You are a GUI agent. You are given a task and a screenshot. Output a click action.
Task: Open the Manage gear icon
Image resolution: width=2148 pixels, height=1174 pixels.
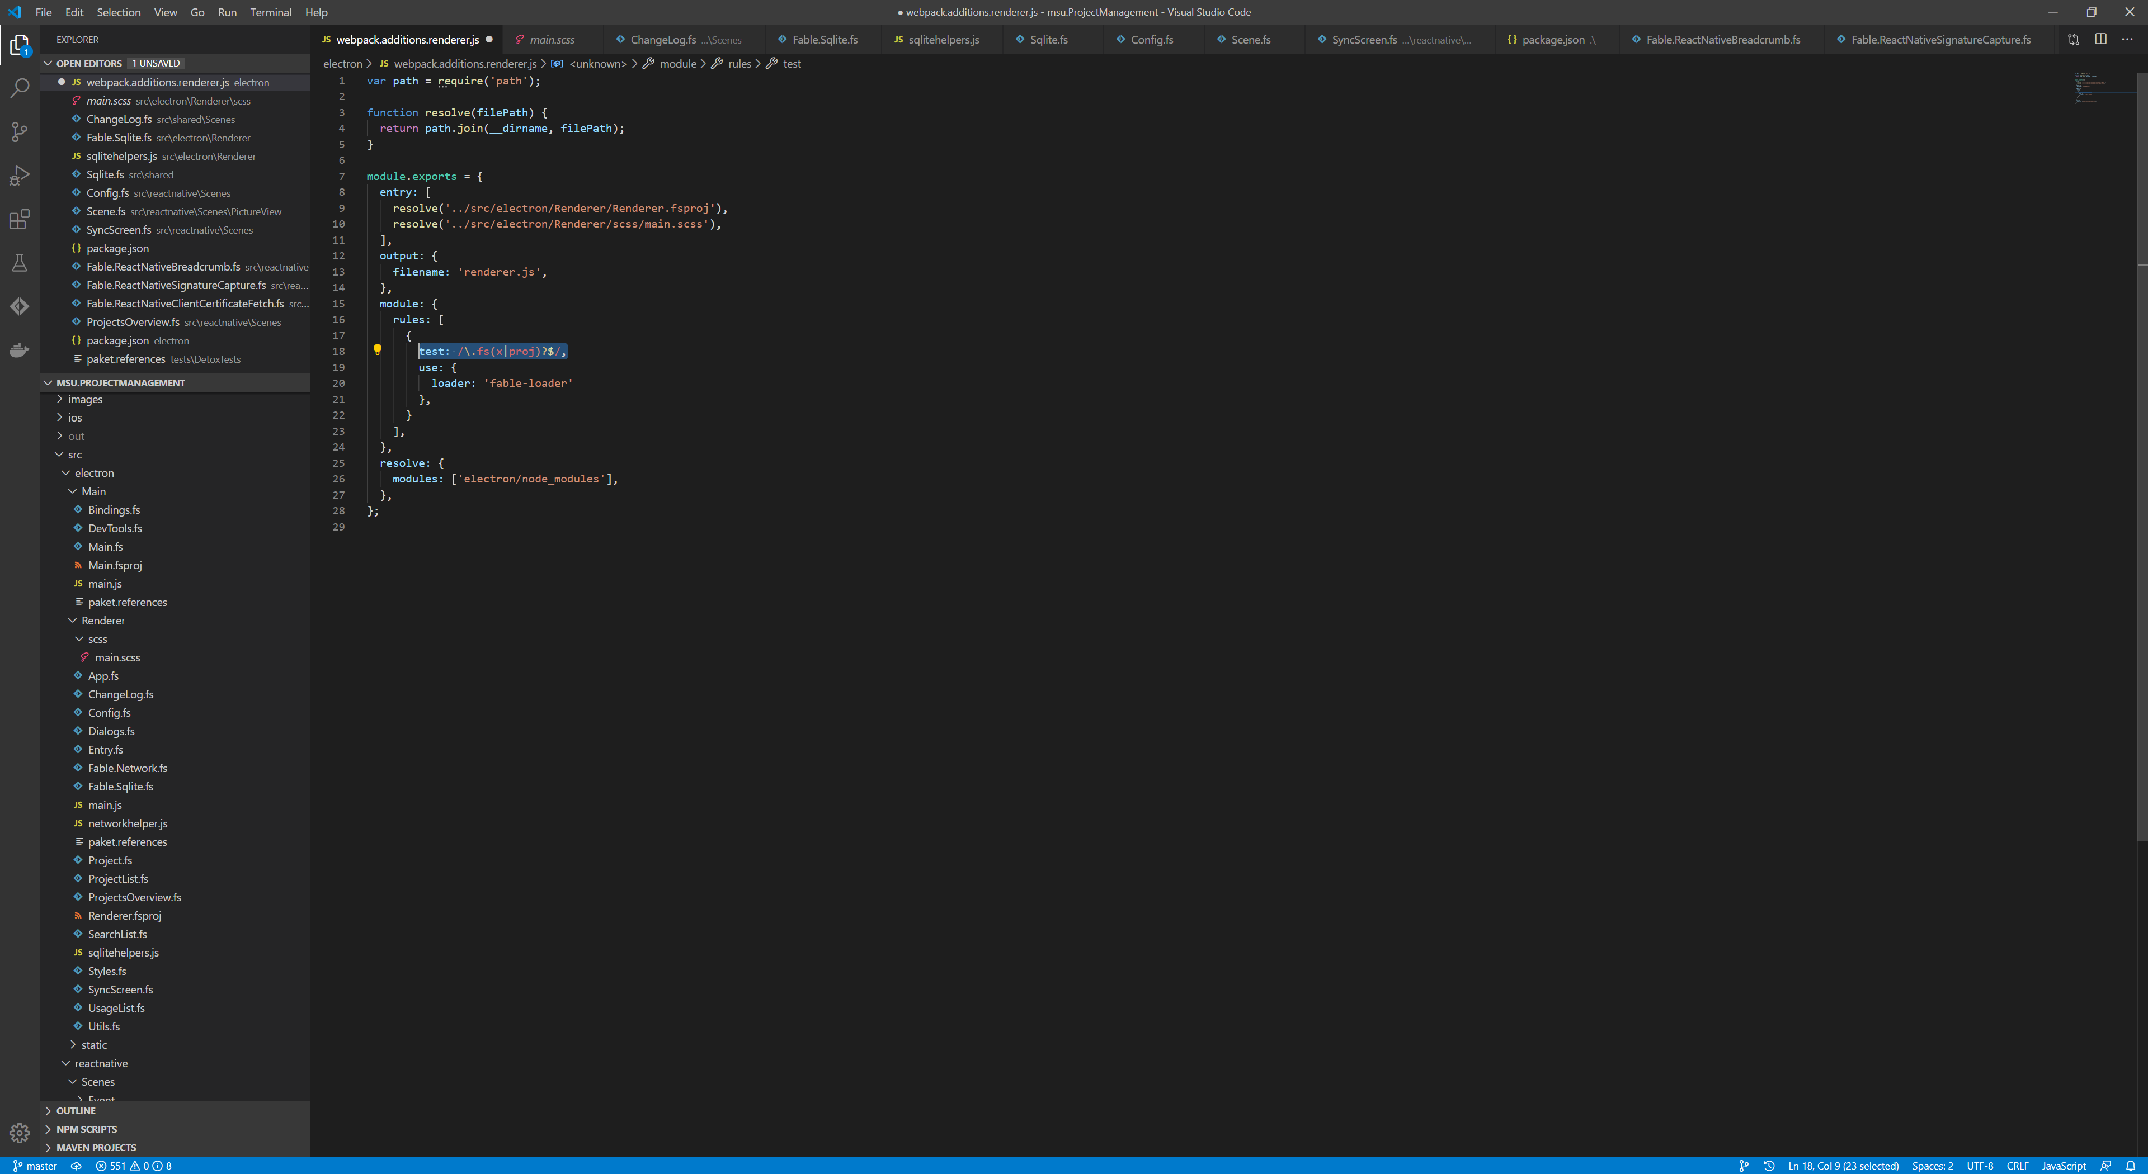pos(19,1132)
